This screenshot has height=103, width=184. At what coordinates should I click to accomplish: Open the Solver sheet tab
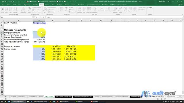point(41,97)
